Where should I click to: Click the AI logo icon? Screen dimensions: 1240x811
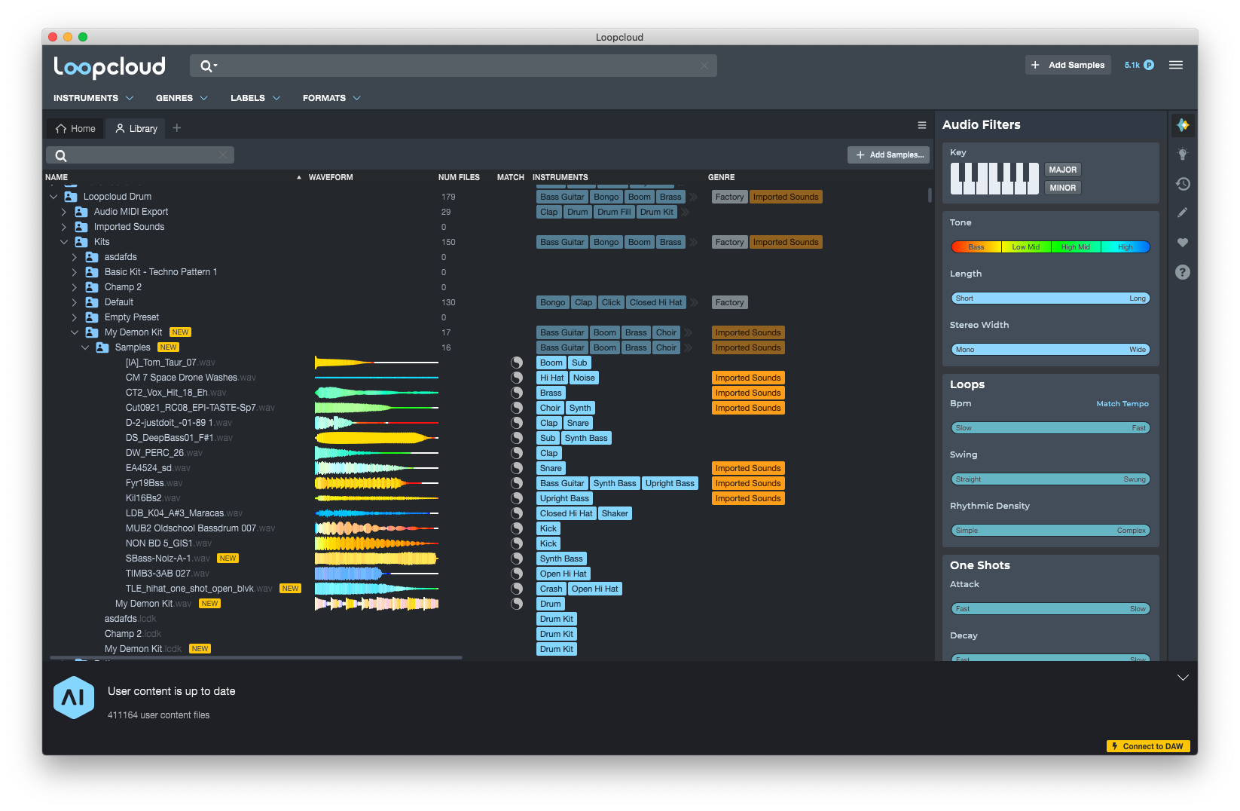pos(73,698)
